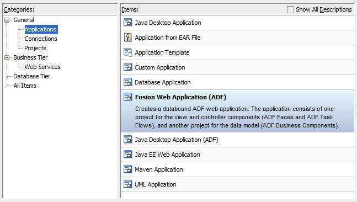Select the Database Tier category
This screenshot has height=202, width=357.
pos(32,76)
